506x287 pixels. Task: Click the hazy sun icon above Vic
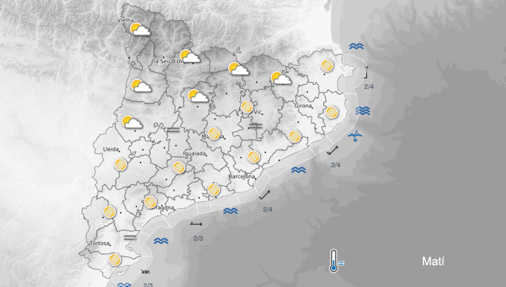tap(247, 107)
